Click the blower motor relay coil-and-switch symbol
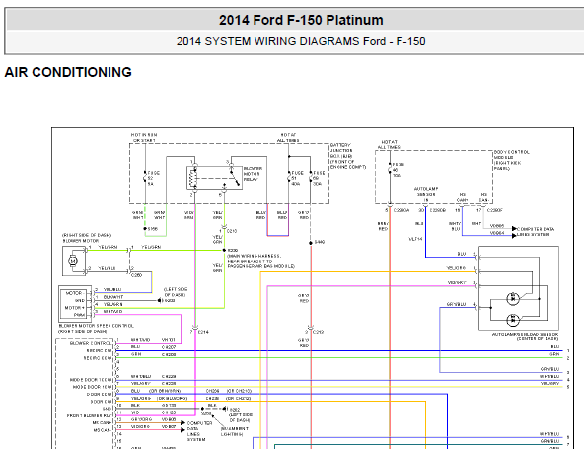The height and width of the screenshot is (449, 584). tap(214, 179)
